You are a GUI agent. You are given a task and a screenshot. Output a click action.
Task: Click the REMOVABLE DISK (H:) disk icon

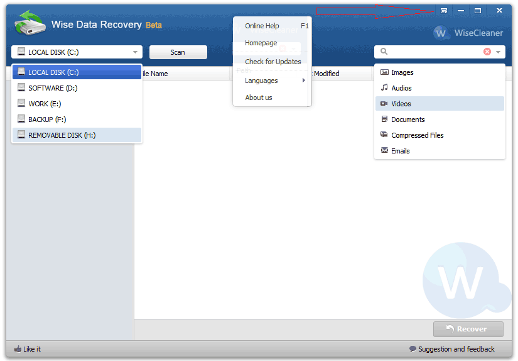coord(21,135)
